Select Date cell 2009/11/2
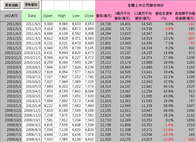 32,115
